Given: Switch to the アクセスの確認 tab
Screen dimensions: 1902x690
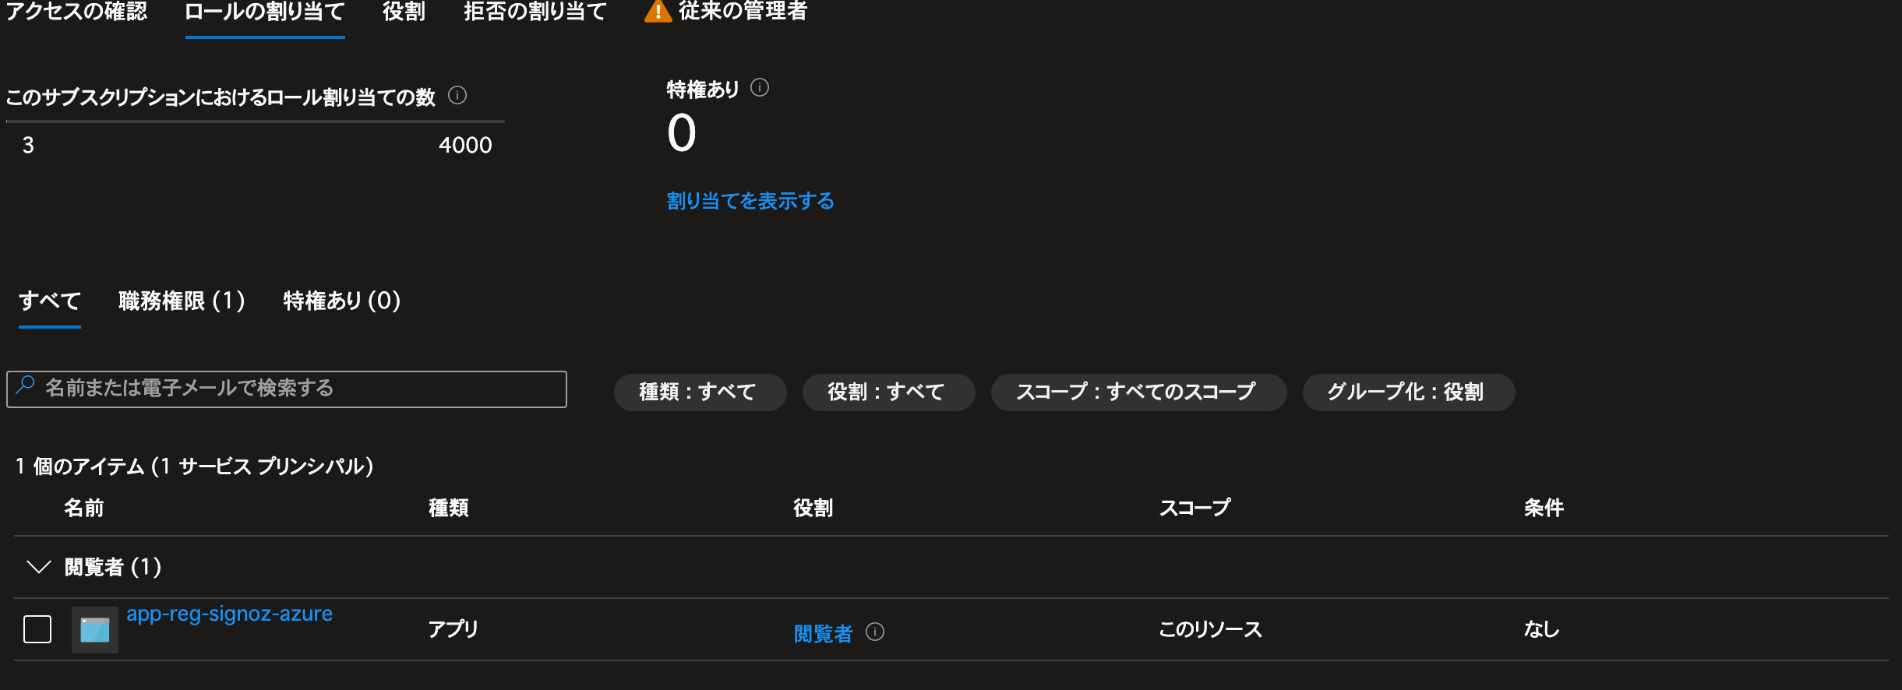Looking at the screenshot, I should [x=76, y=12].
